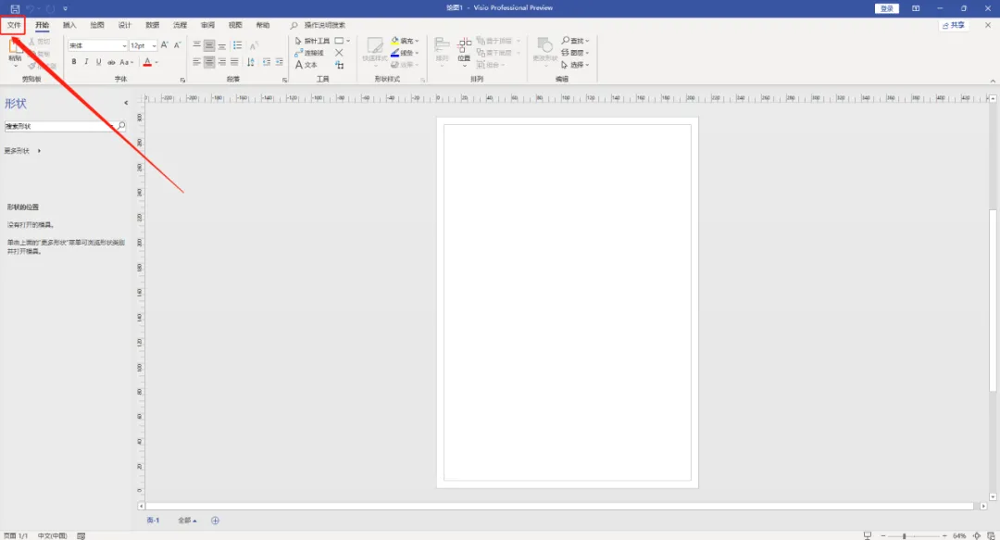Open the Line (线条) dropdown
1000x540 pixels.
[x=405, y=53]
